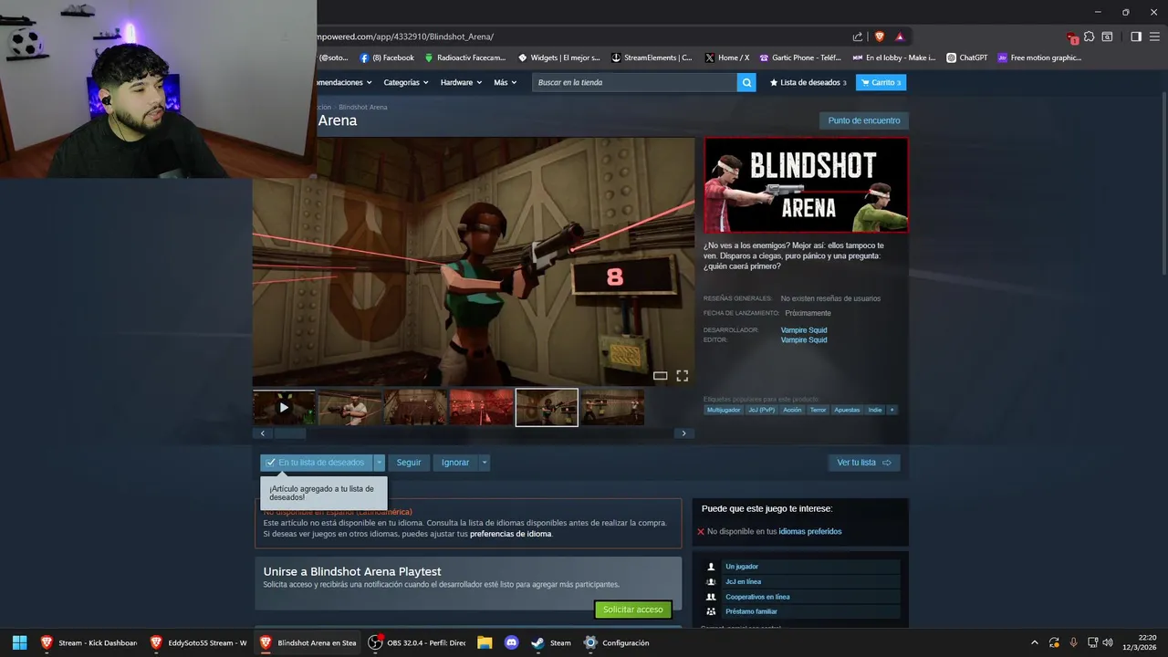Open the Brave Shields lion icon
The height and width of the screenshot is (657, 1168).
880,36
